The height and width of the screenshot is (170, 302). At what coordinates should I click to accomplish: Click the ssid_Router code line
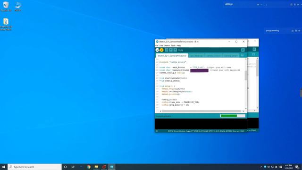[195, 68]
